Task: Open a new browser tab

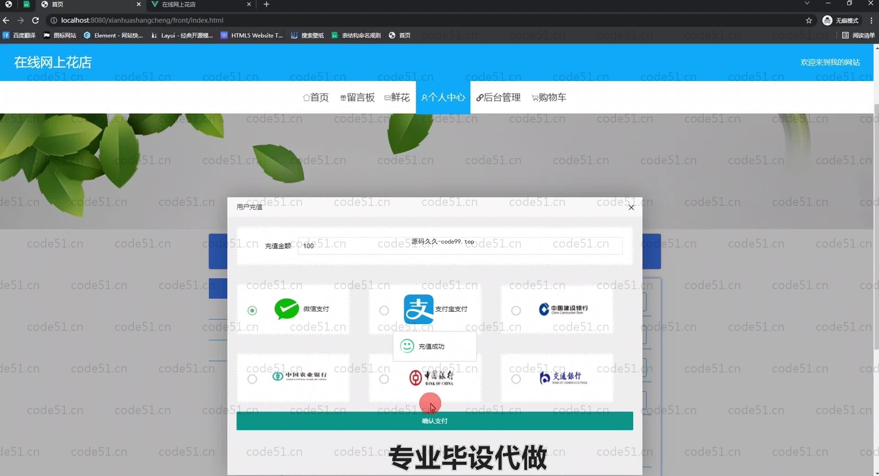Action: tap(267, 4)
